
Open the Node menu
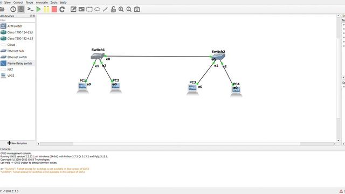point(29,2)
